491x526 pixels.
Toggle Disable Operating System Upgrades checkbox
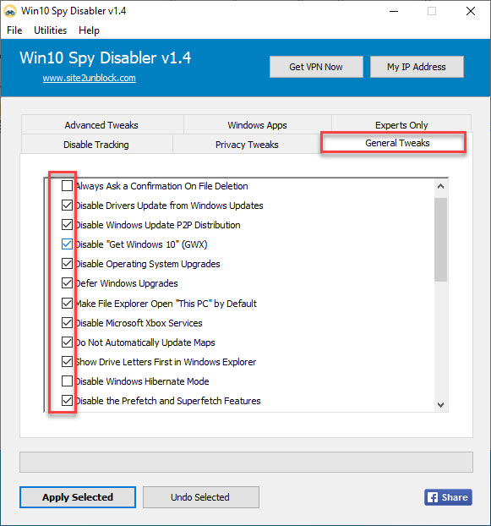click(x=67, y=263)
